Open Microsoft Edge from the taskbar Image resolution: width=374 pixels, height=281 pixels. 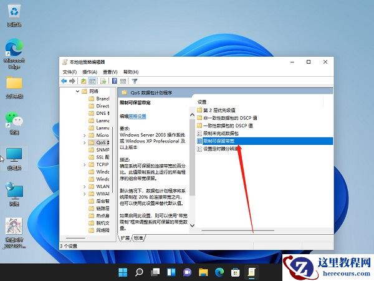[219, 272]
